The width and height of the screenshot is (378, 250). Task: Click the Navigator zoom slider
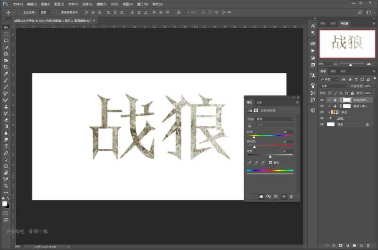tap(350, 64)
